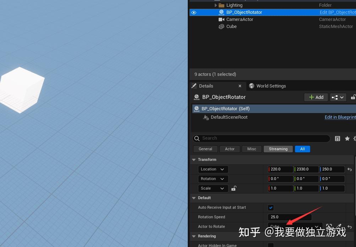Click the Lighting folder icon in the outliner
This screenshot has height=247, width=356.
(x=222, y=5)
